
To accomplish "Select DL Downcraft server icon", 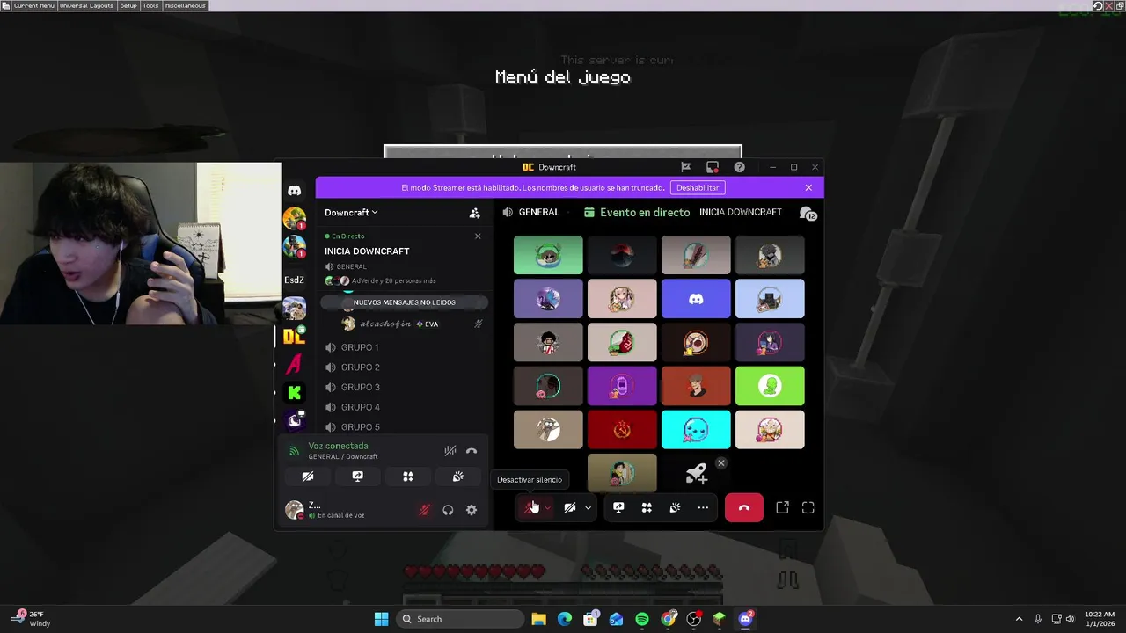I will point(294,336).
